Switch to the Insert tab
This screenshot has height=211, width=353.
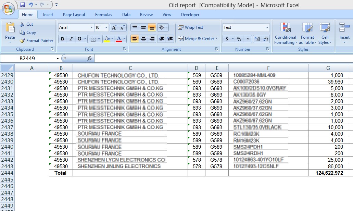click(48, 15)
